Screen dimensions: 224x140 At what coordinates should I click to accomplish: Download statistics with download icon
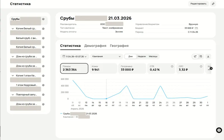point(208,57)
